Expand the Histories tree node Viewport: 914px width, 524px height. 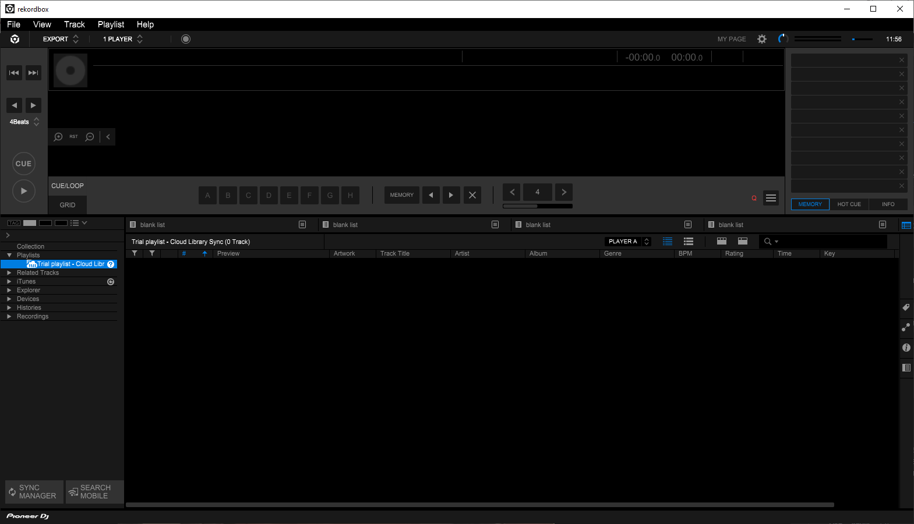point(9,307)
